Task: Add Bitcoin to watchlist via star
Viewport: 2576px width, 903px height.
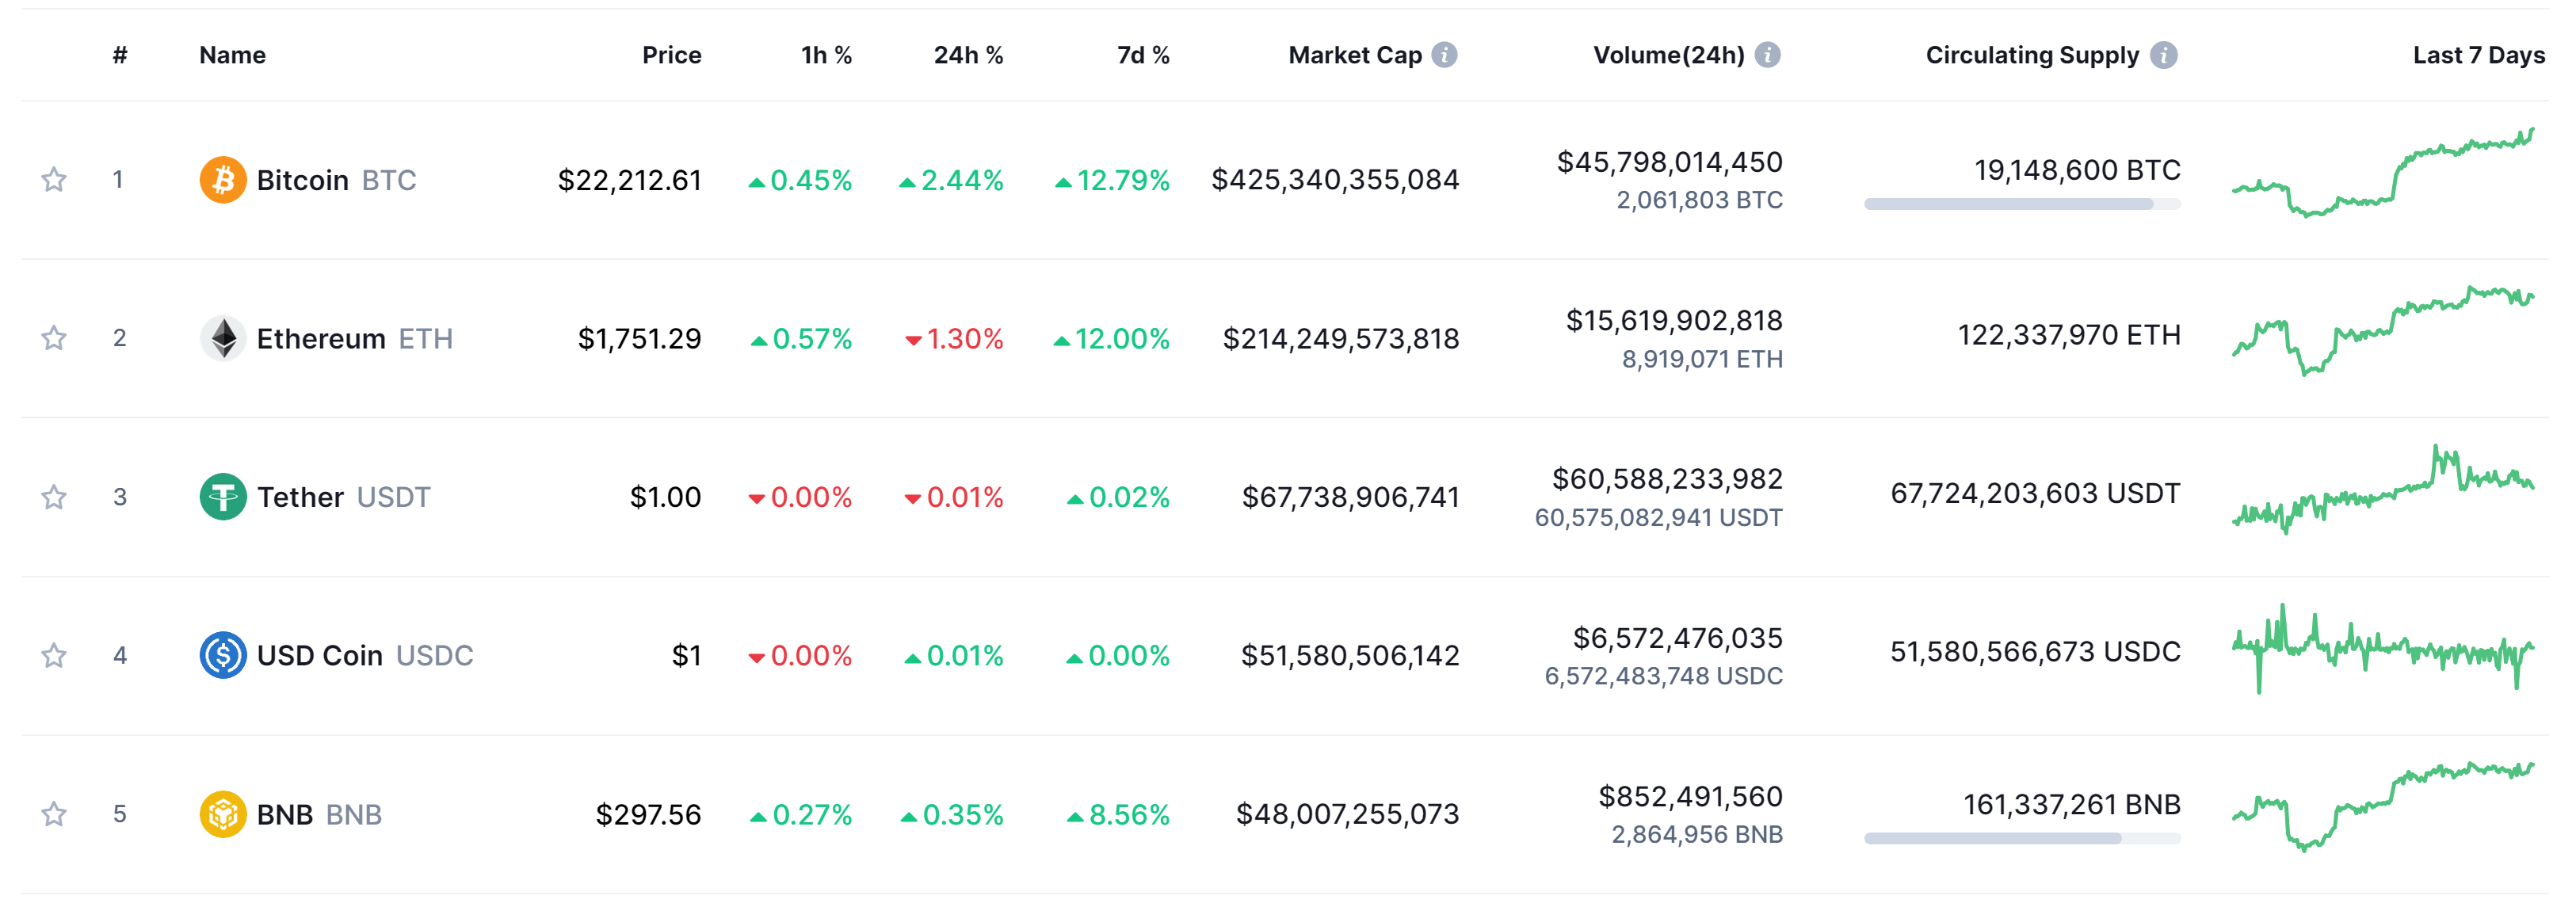Action: point(53,180)
